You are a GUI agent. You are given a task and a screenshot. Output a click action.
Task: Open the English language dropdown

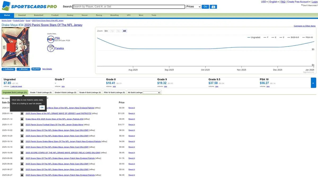point(274,2)
